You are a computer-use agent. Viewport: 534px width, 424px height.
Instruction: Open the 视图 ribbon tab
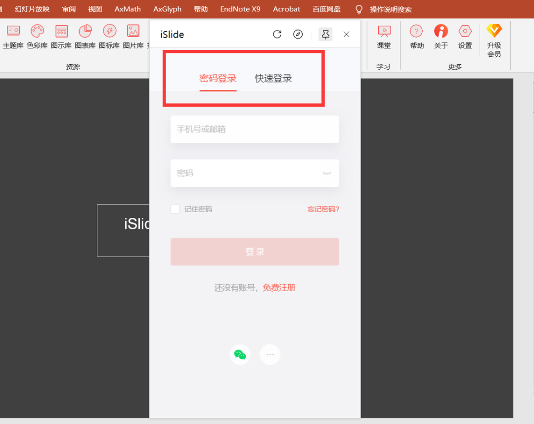click(x=95, y=9)
